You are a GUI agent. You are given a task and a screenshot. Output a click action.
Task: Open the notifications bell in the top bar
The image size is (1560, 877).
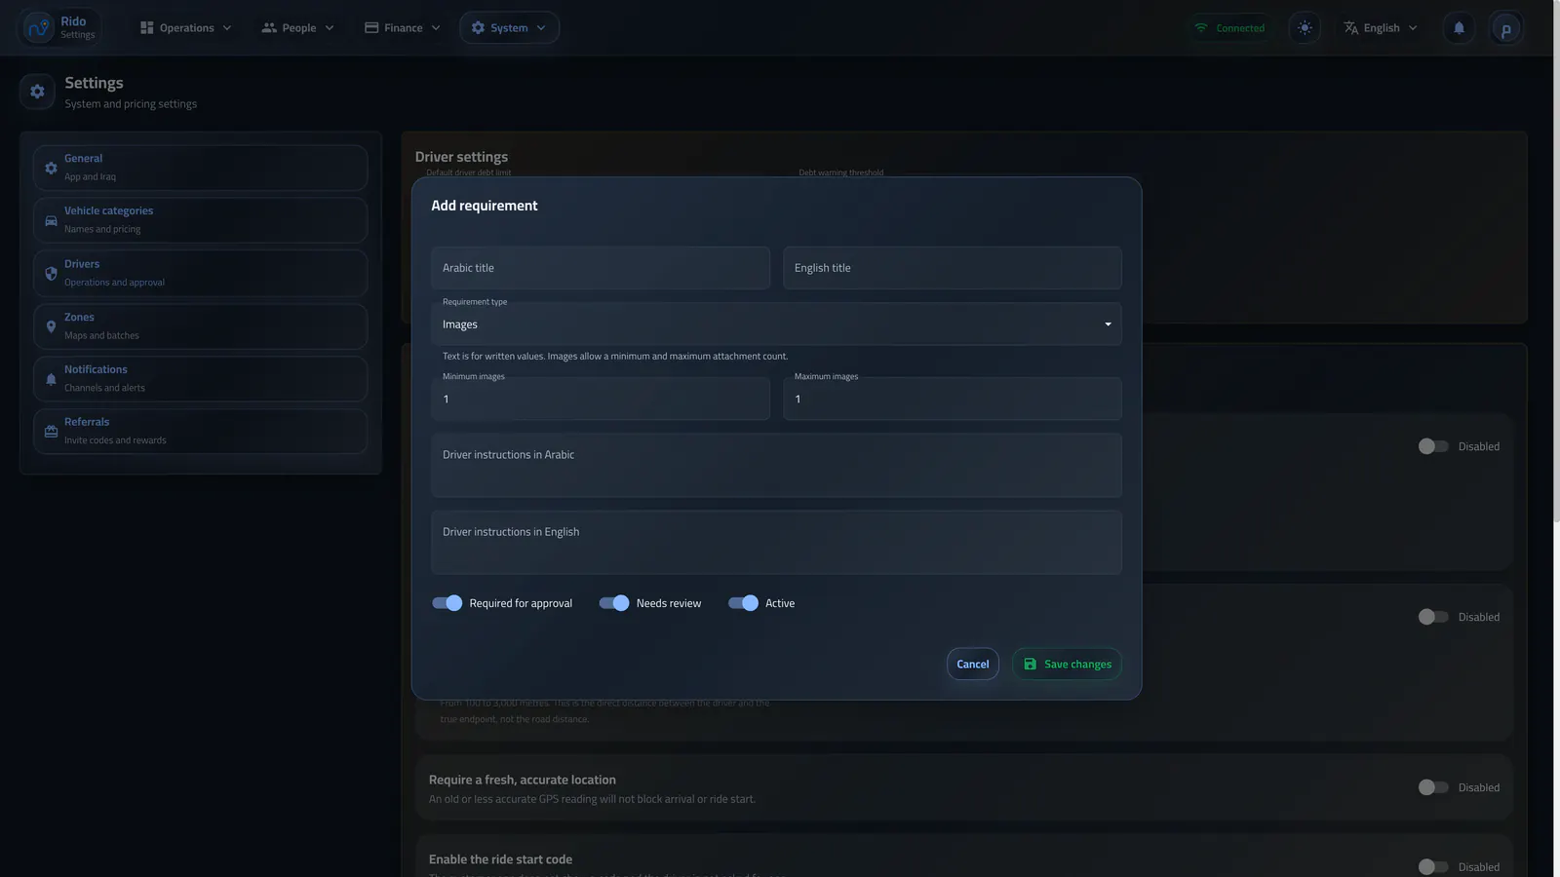pyautogui.click(x=1460, y=28)
